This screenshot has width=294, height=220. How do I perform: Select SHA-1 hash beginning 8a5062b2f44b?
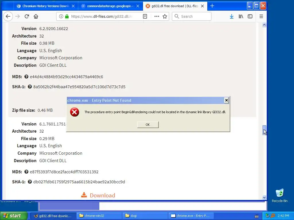point(79,87)
